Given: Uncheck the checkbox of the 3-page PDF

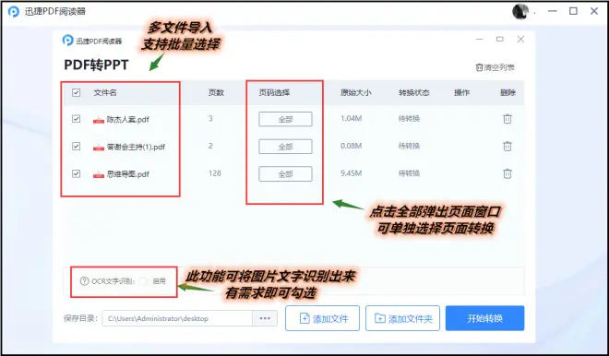Looking at the screenshot, I should coord(76,119).
